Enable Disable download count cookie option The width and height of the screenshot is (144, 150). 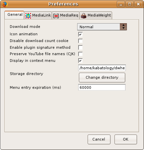coord(80,41)
